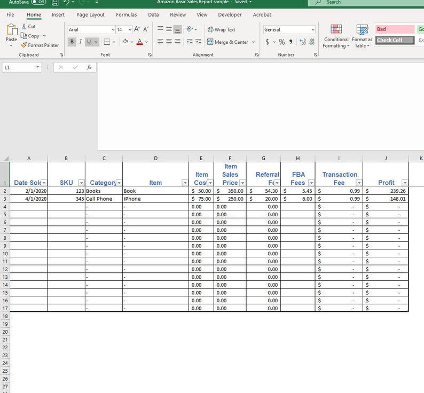
Task: Open the SKU column filter dropdown
Action: [x=81, y=183]
